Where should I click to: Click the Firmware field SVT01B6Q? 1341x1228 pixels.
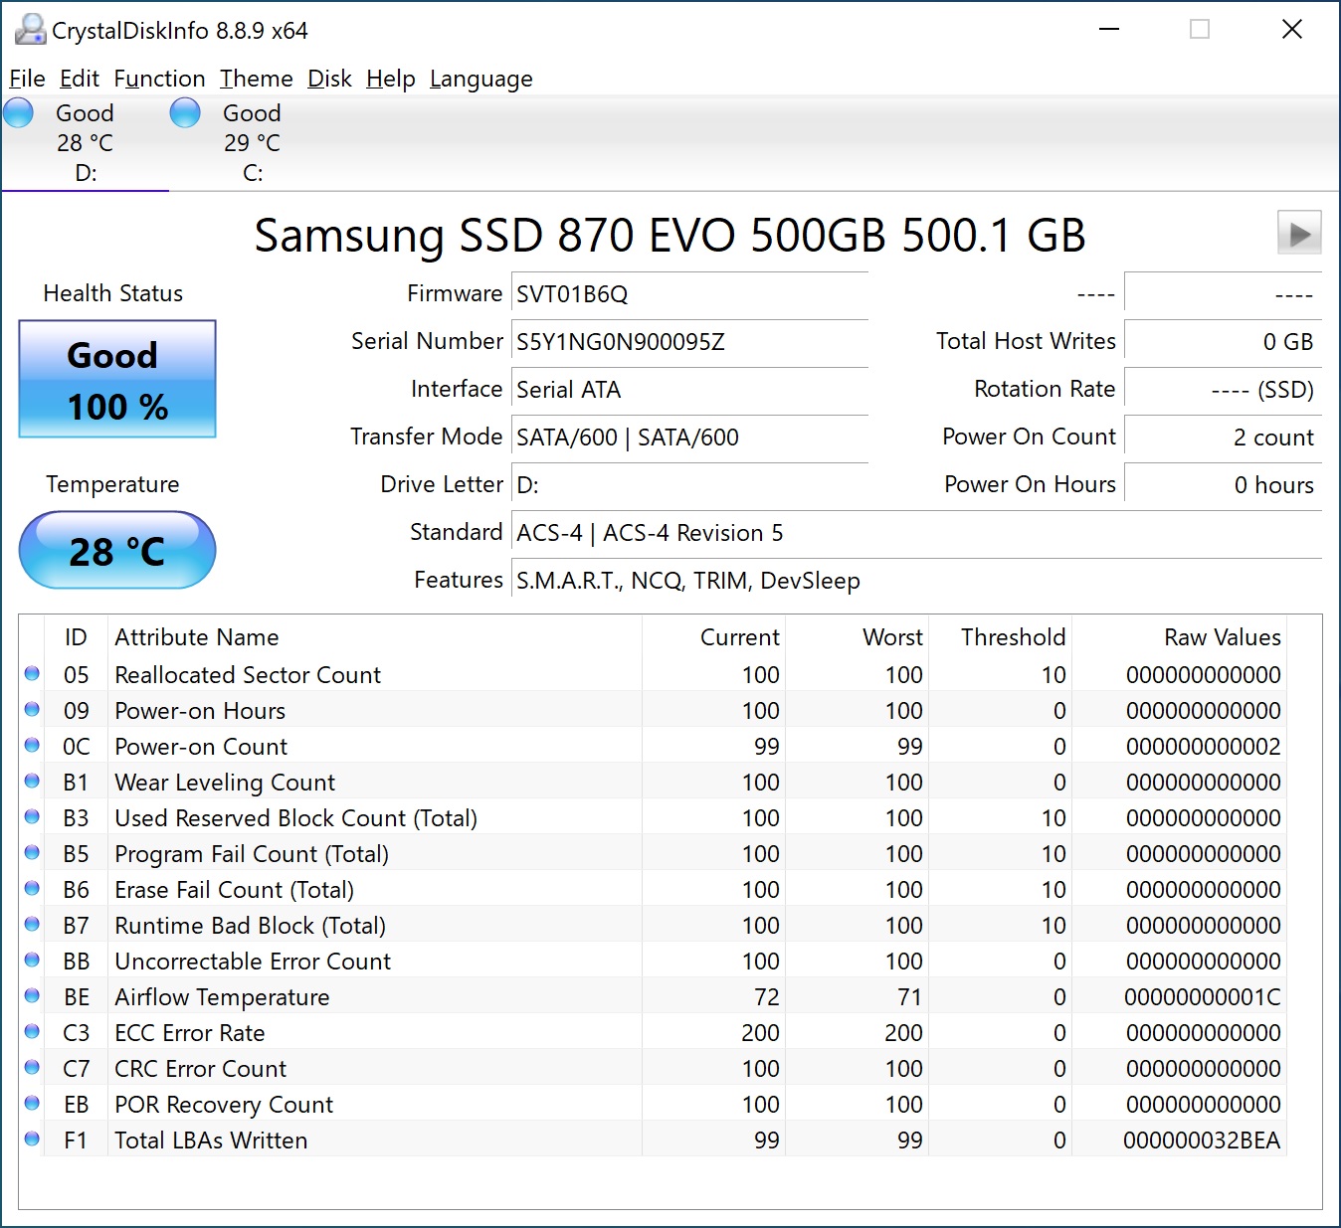click(689, 294)
